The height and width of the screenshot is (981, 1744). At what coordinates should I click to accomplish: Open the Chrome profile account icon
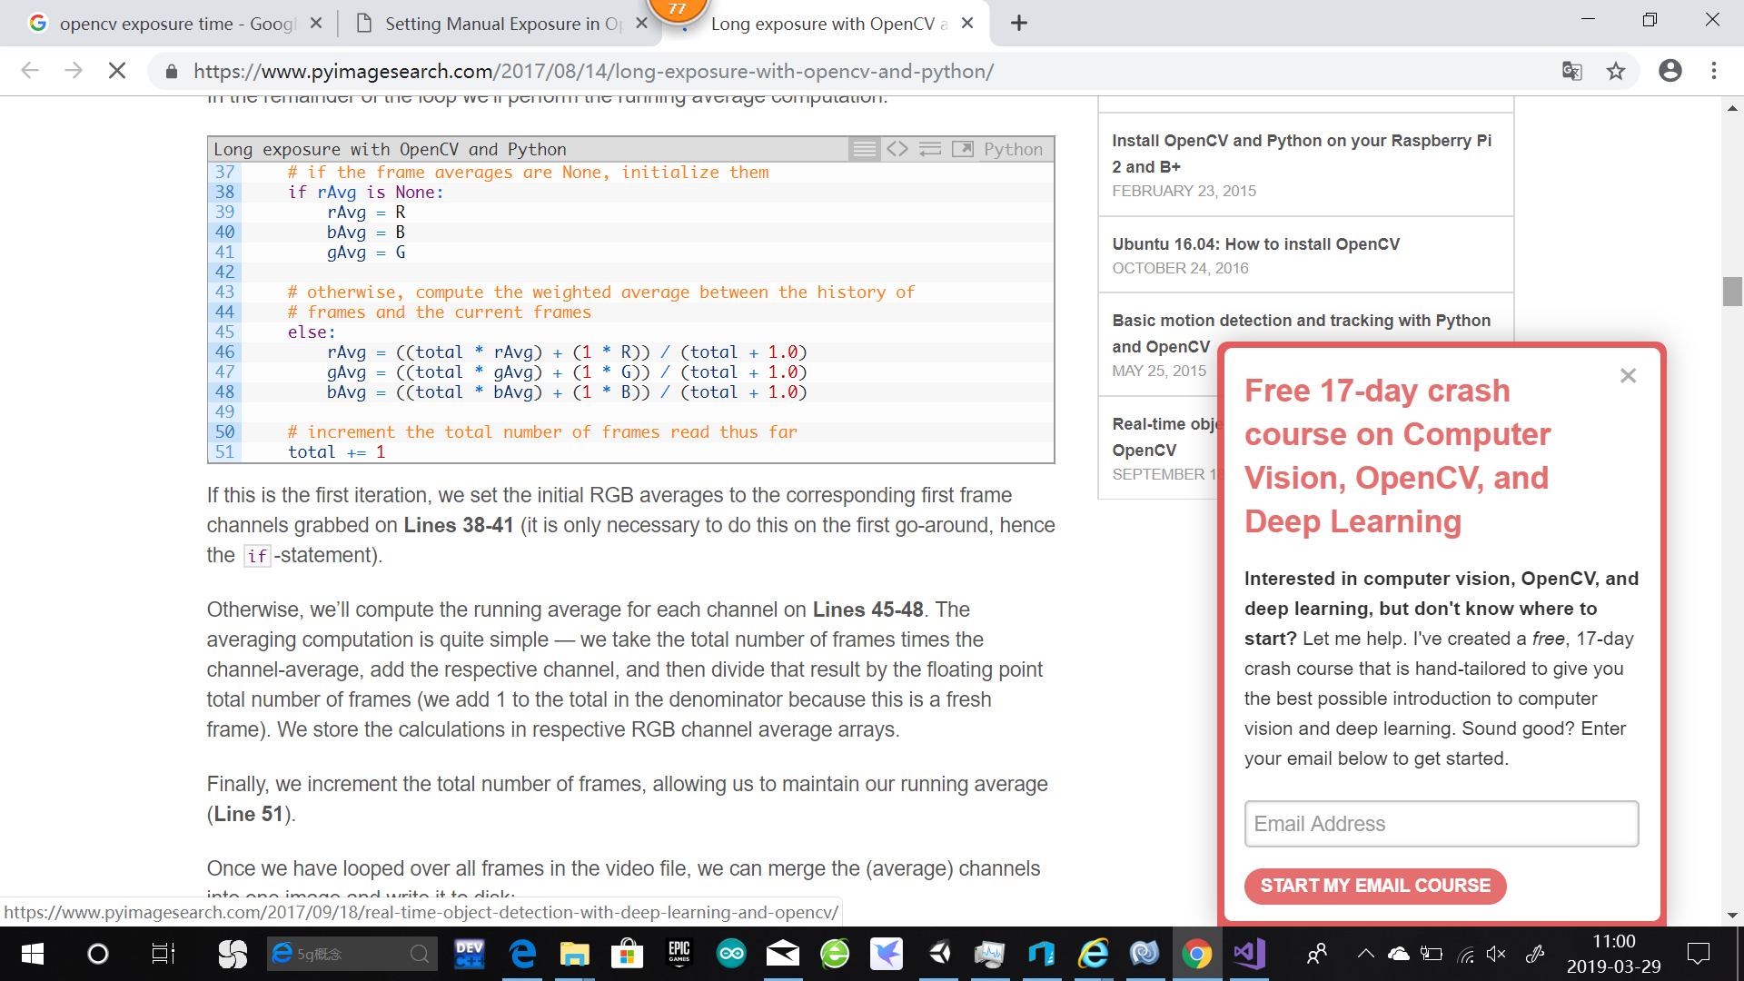click(x=1670, y=71)
